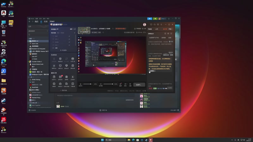Open the 社区 tab in Steam
Image resolution: width=253 pixels, height=142 pixels.
pyautogui.click(x=46, y=21)
